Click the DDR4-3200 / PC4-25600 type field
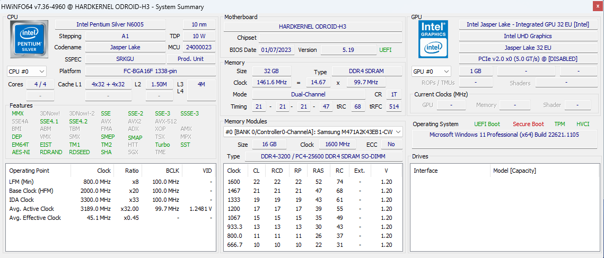 323,156
